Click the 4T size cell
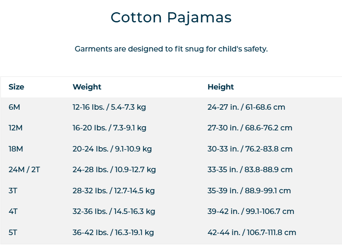The image size is (342, 249). [x=13, y=211]
